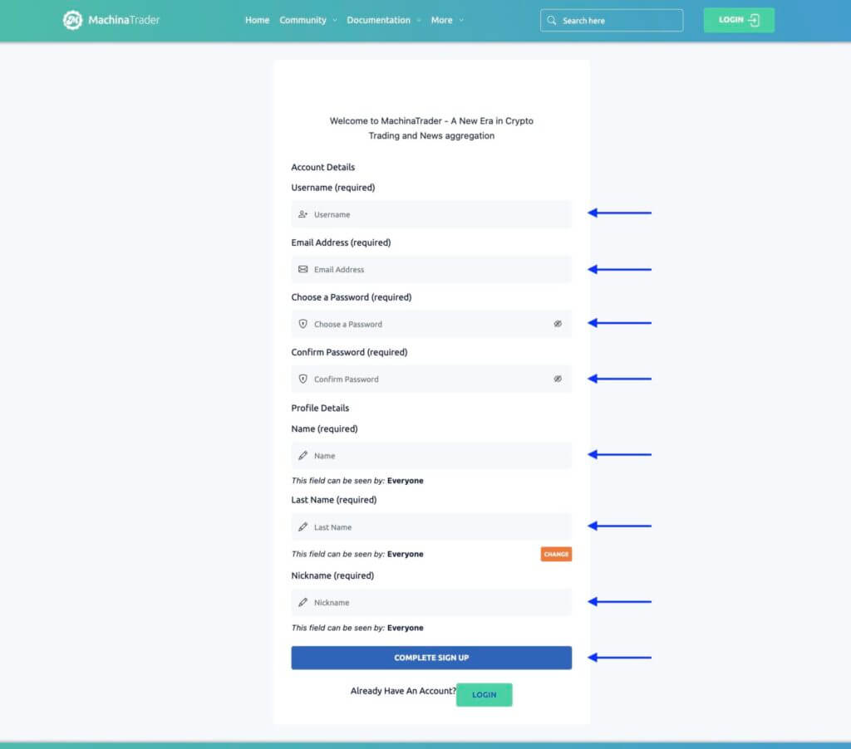851x749 pixels.
Task: Click the "Account Details" heading
Action: [323, 167]
